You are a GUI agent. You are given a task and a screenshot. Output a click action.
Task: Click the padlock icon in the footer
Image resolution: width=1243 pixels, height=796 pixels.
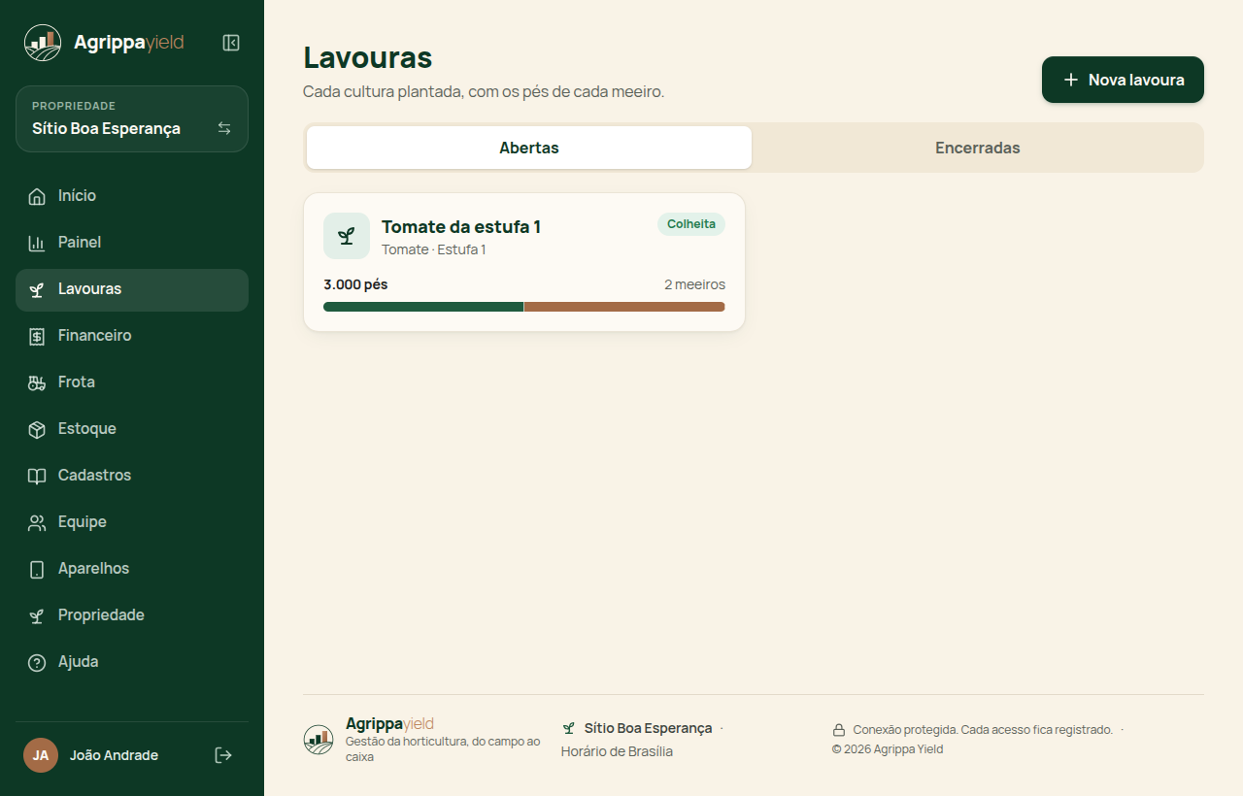tap(839, 730)
